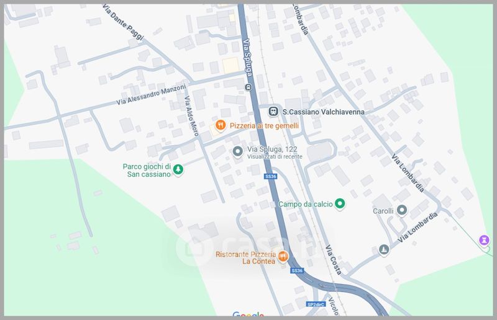Open the Parco giochi di San cassiano park marker
This screenshot has height=320, width=497.
[178, 169]
